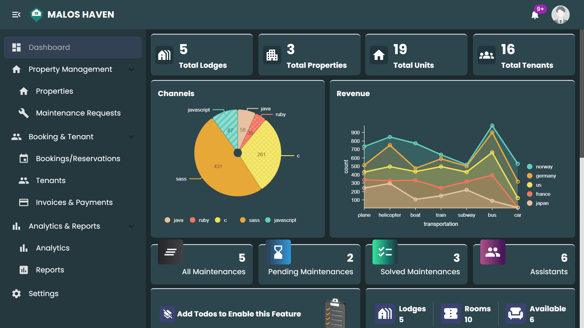Click the Rooms ticket icon

[451, 313]
